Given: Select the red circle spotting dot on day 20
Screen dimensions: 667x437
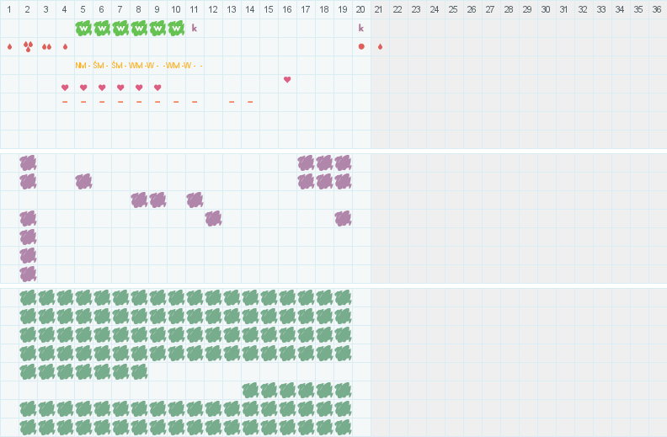Looking at the screenshot, I should pos(361,46).
